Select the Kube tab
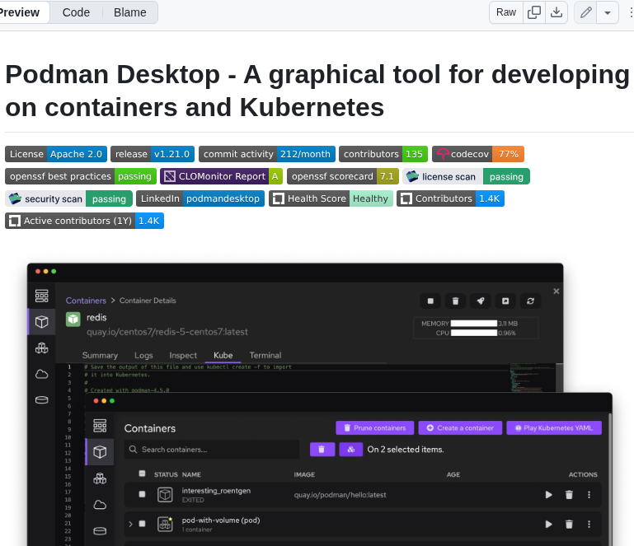This screenshot has width=634, height=546. click(x=223, y=356)
